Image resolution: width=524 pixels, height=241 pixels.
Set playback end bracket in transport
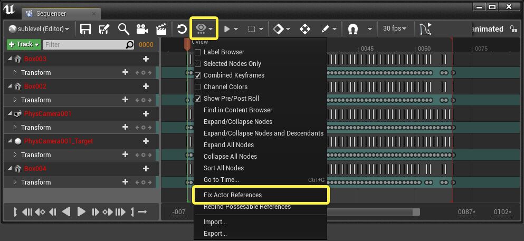tap(132, 212)
